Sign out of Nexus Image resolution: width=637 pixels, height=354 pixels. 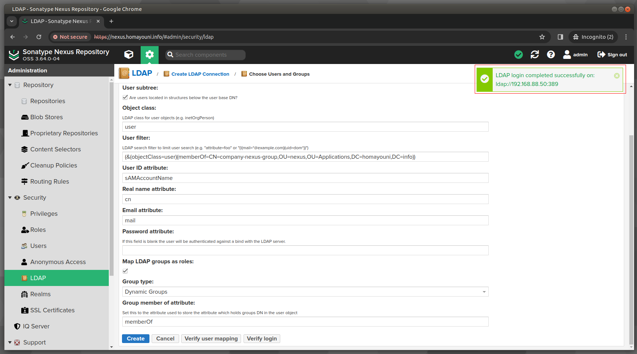[x=612, y=55]
